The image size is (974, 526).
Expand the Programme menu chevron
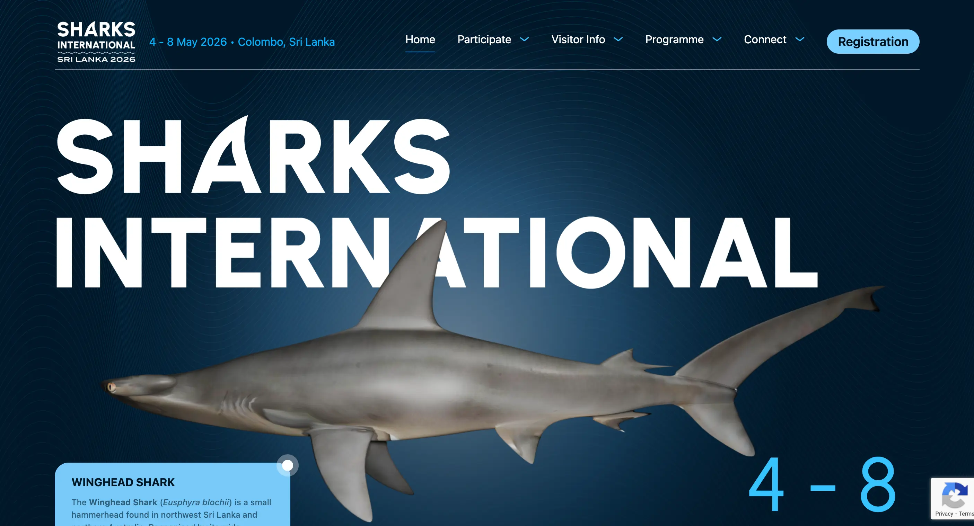[x=717, y=39]
